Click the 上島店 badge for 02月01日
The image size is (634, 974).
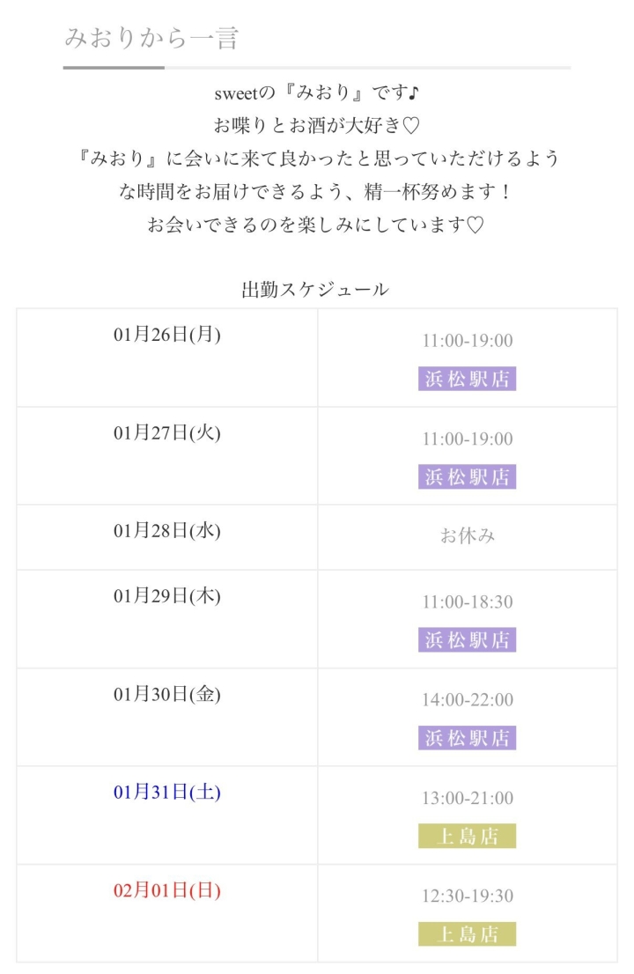tap(467, 933)
